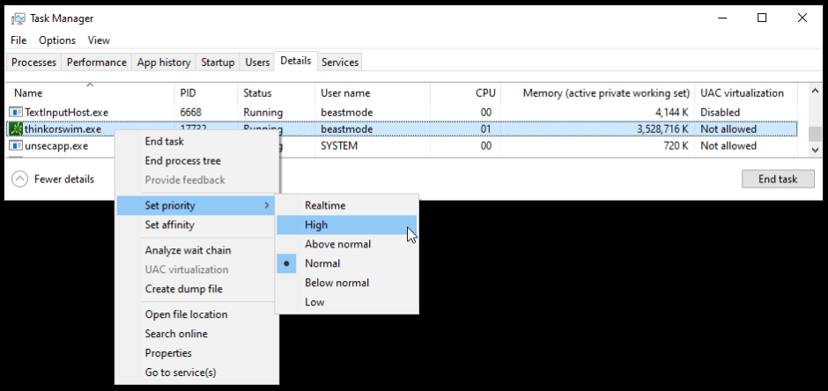Click thinkorswim.exe process name text

pos(63,129)
